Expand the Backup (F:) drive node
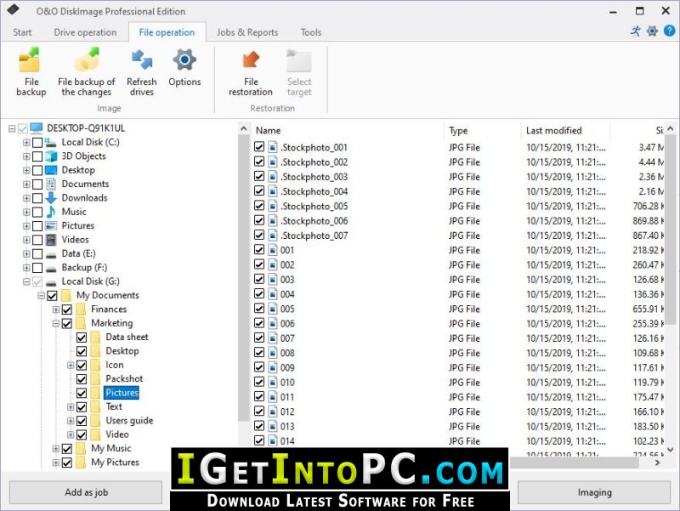 [26, 268]
